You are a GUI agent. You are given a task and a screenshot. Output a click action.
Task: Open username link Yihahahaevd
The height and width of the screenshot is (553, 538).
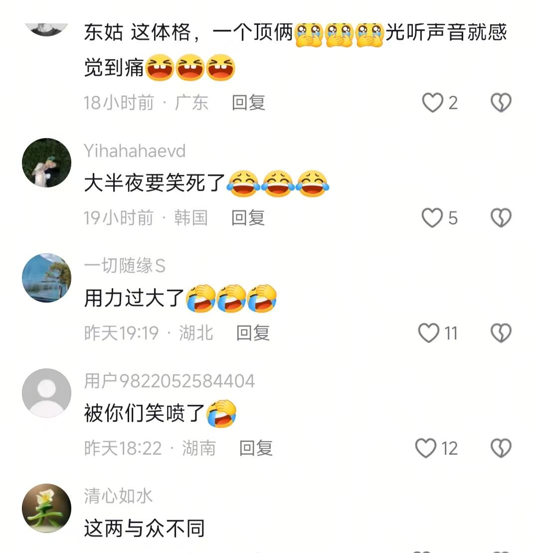(x=135, y=151)
